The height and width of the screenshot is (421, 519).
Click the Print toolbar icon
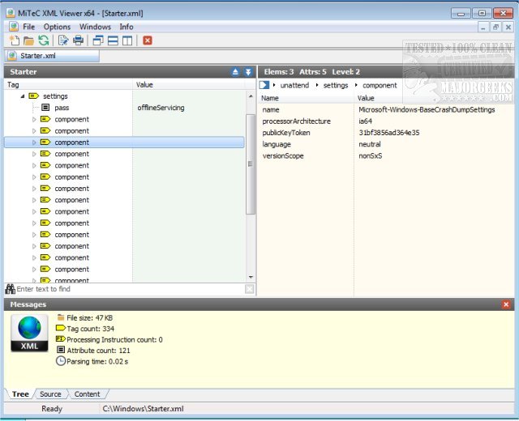click(x=78, y=40)
